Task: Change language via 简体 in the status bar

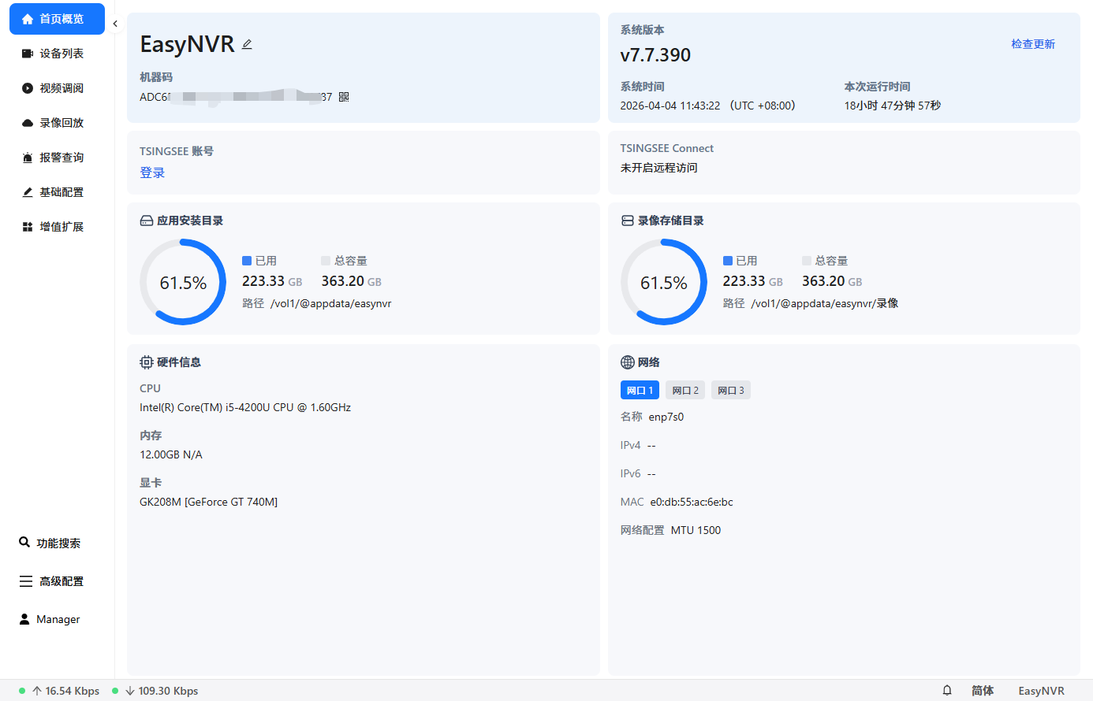Action: pos(983,691)
